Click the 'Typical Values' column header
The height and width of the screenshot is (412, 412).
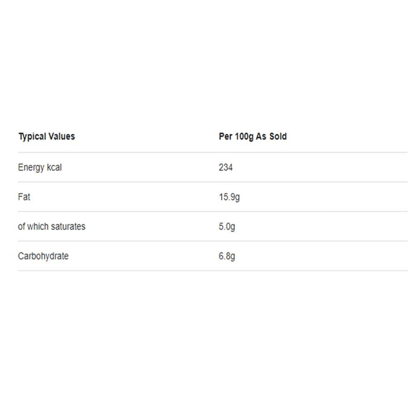[46, 137]
